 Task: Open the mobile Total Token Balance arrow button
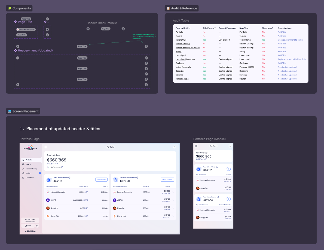(x=228, y=169)
